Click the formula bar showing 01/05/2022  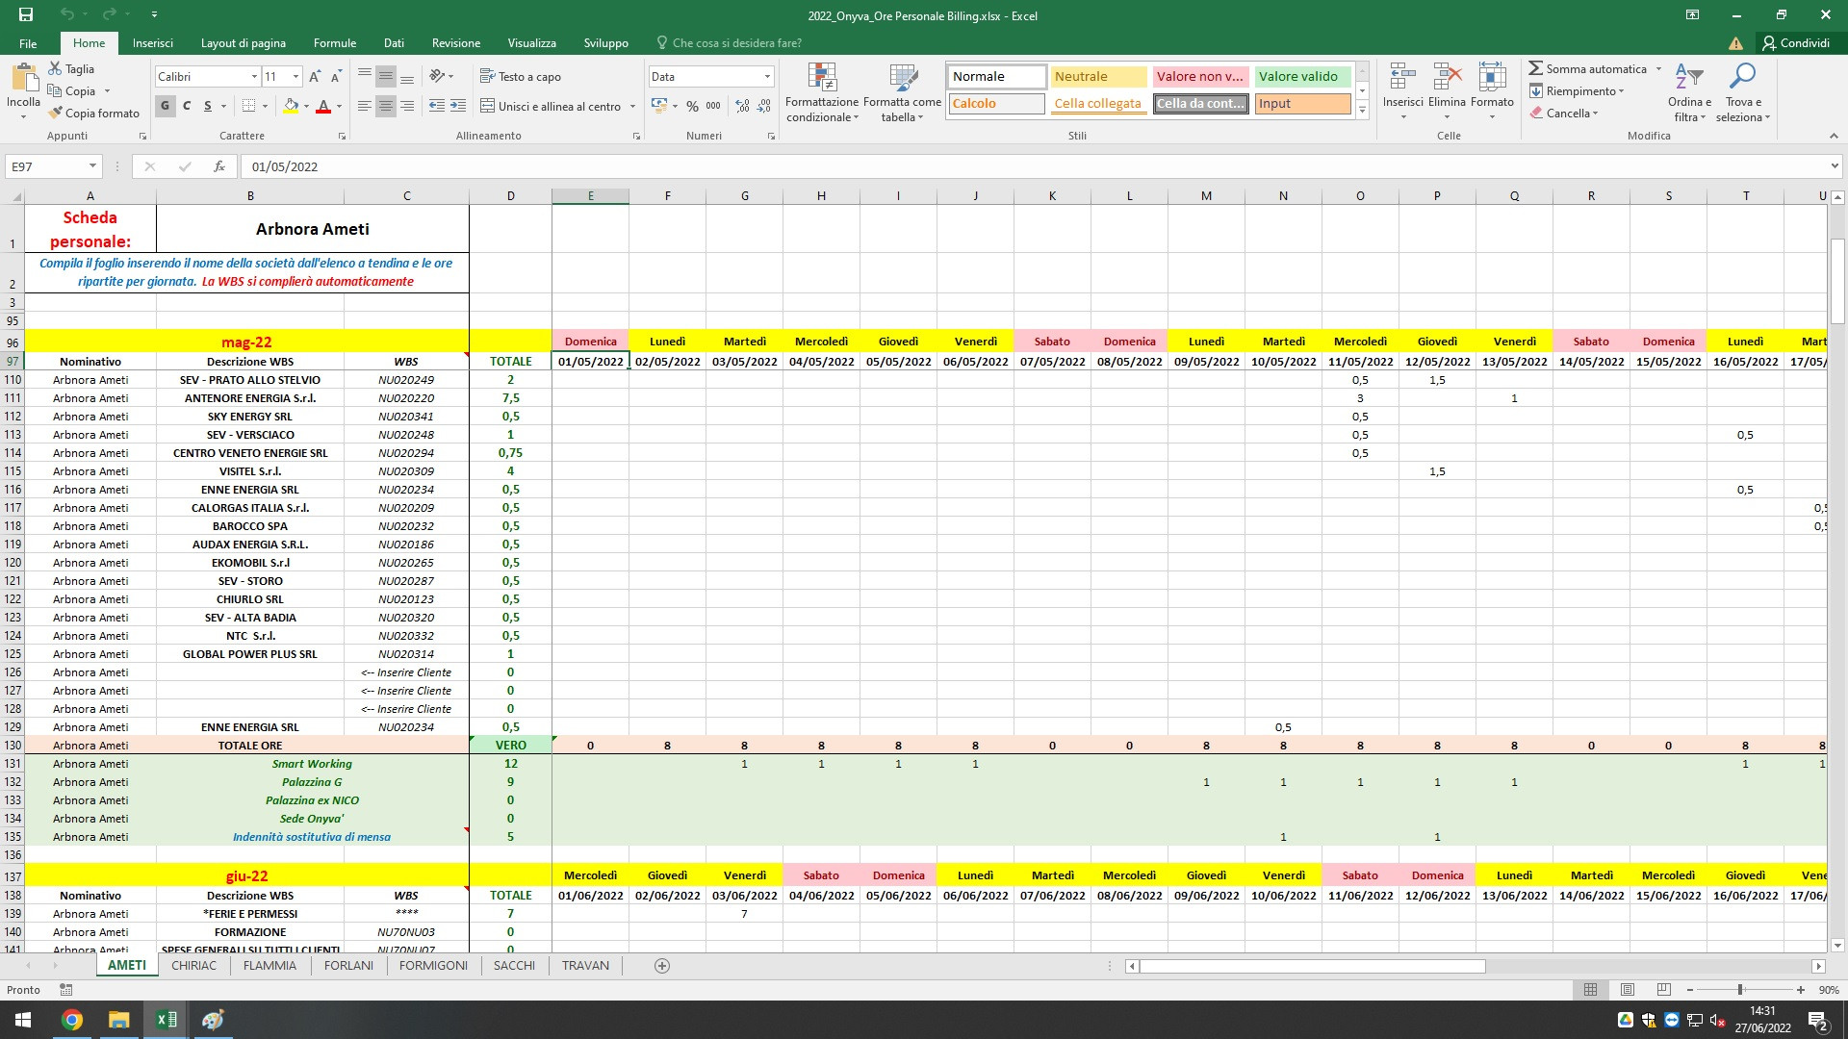1035,166
